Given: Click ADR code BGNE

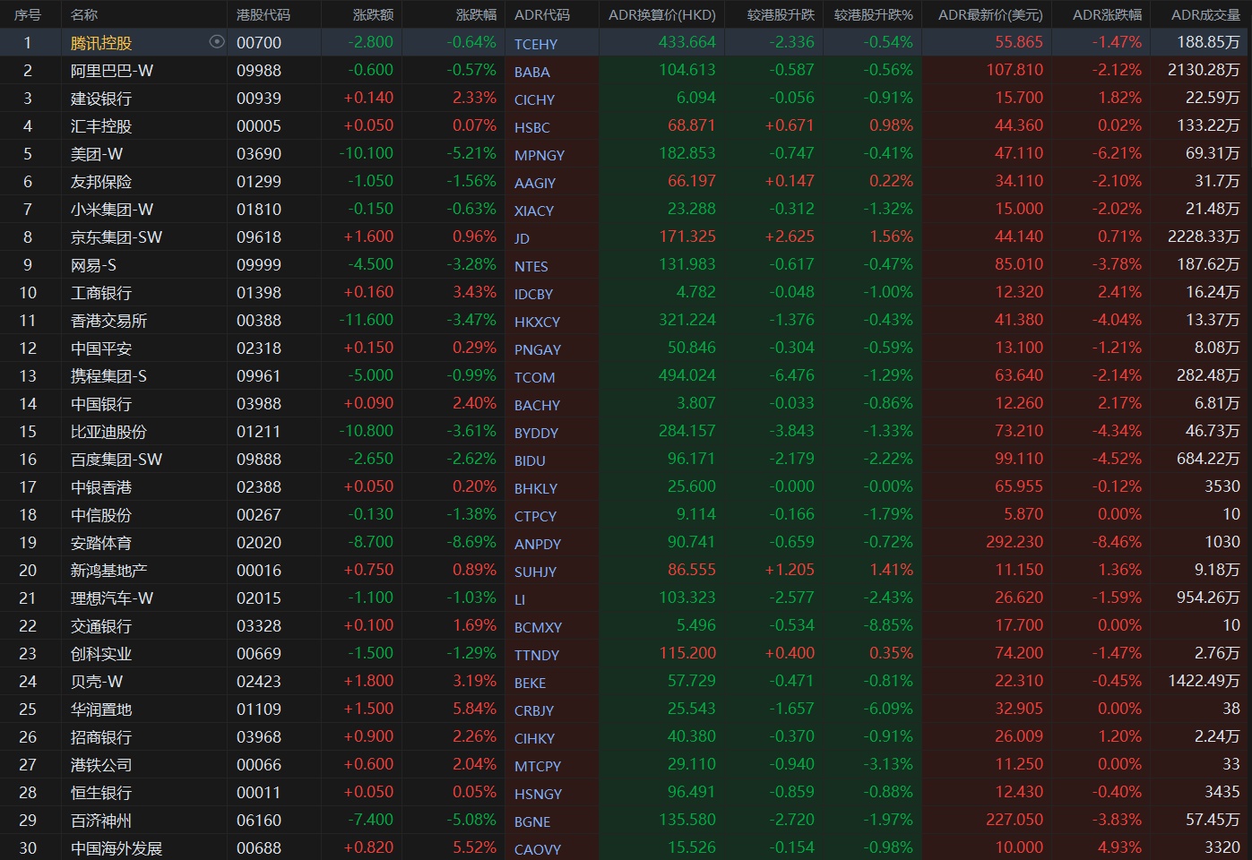Looking at the screenshot, I should click(532, 821).
